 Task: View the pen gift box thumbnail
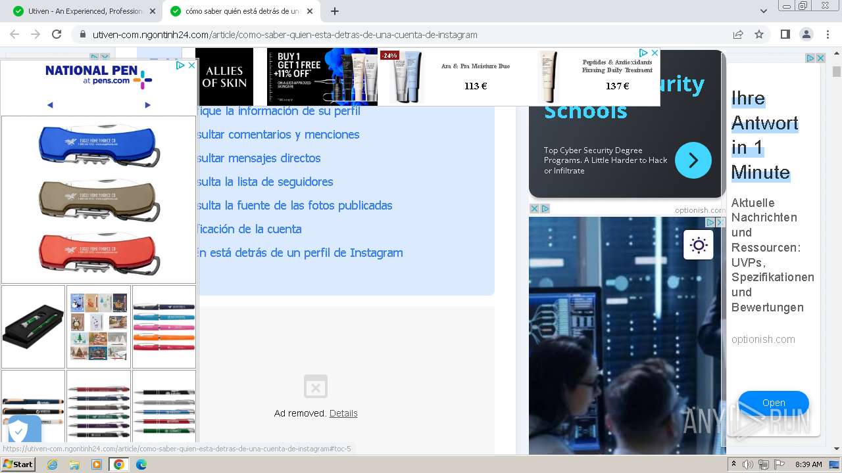34,327
